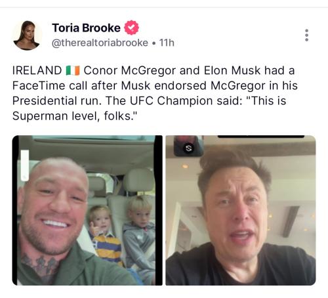Tap the child in striped shirt in left photo
This screenshot has width=328, height=298.
[104, 235]
